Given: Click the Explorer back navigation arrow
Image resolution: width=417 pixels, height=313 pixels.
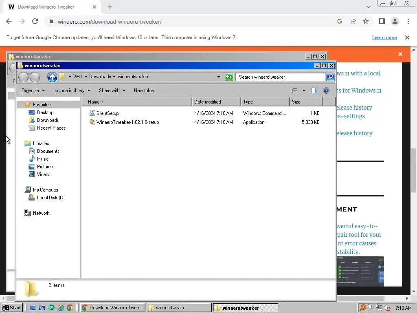Looking at the screenshot, I should (x=23, y=77).
